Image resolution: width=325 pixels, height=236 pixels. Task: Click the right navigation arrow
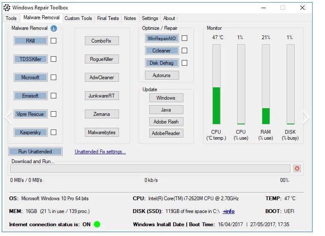coord(306,118)
